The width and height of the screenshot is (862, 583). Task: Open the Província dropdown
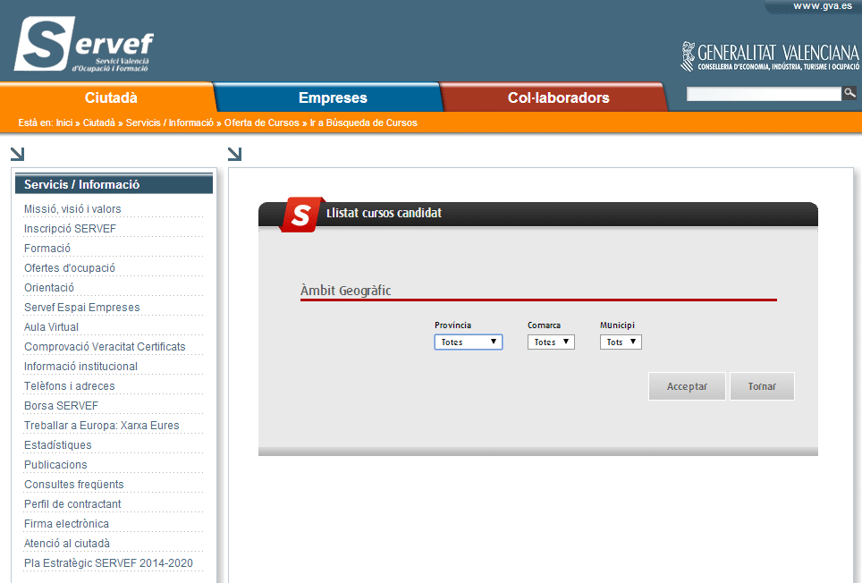468,342
